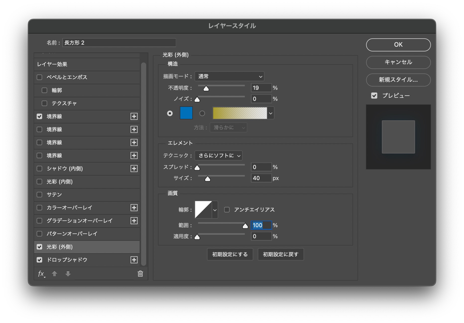
Task: Select カラーオーバーレイ row in list
Action: click(87, 208)
